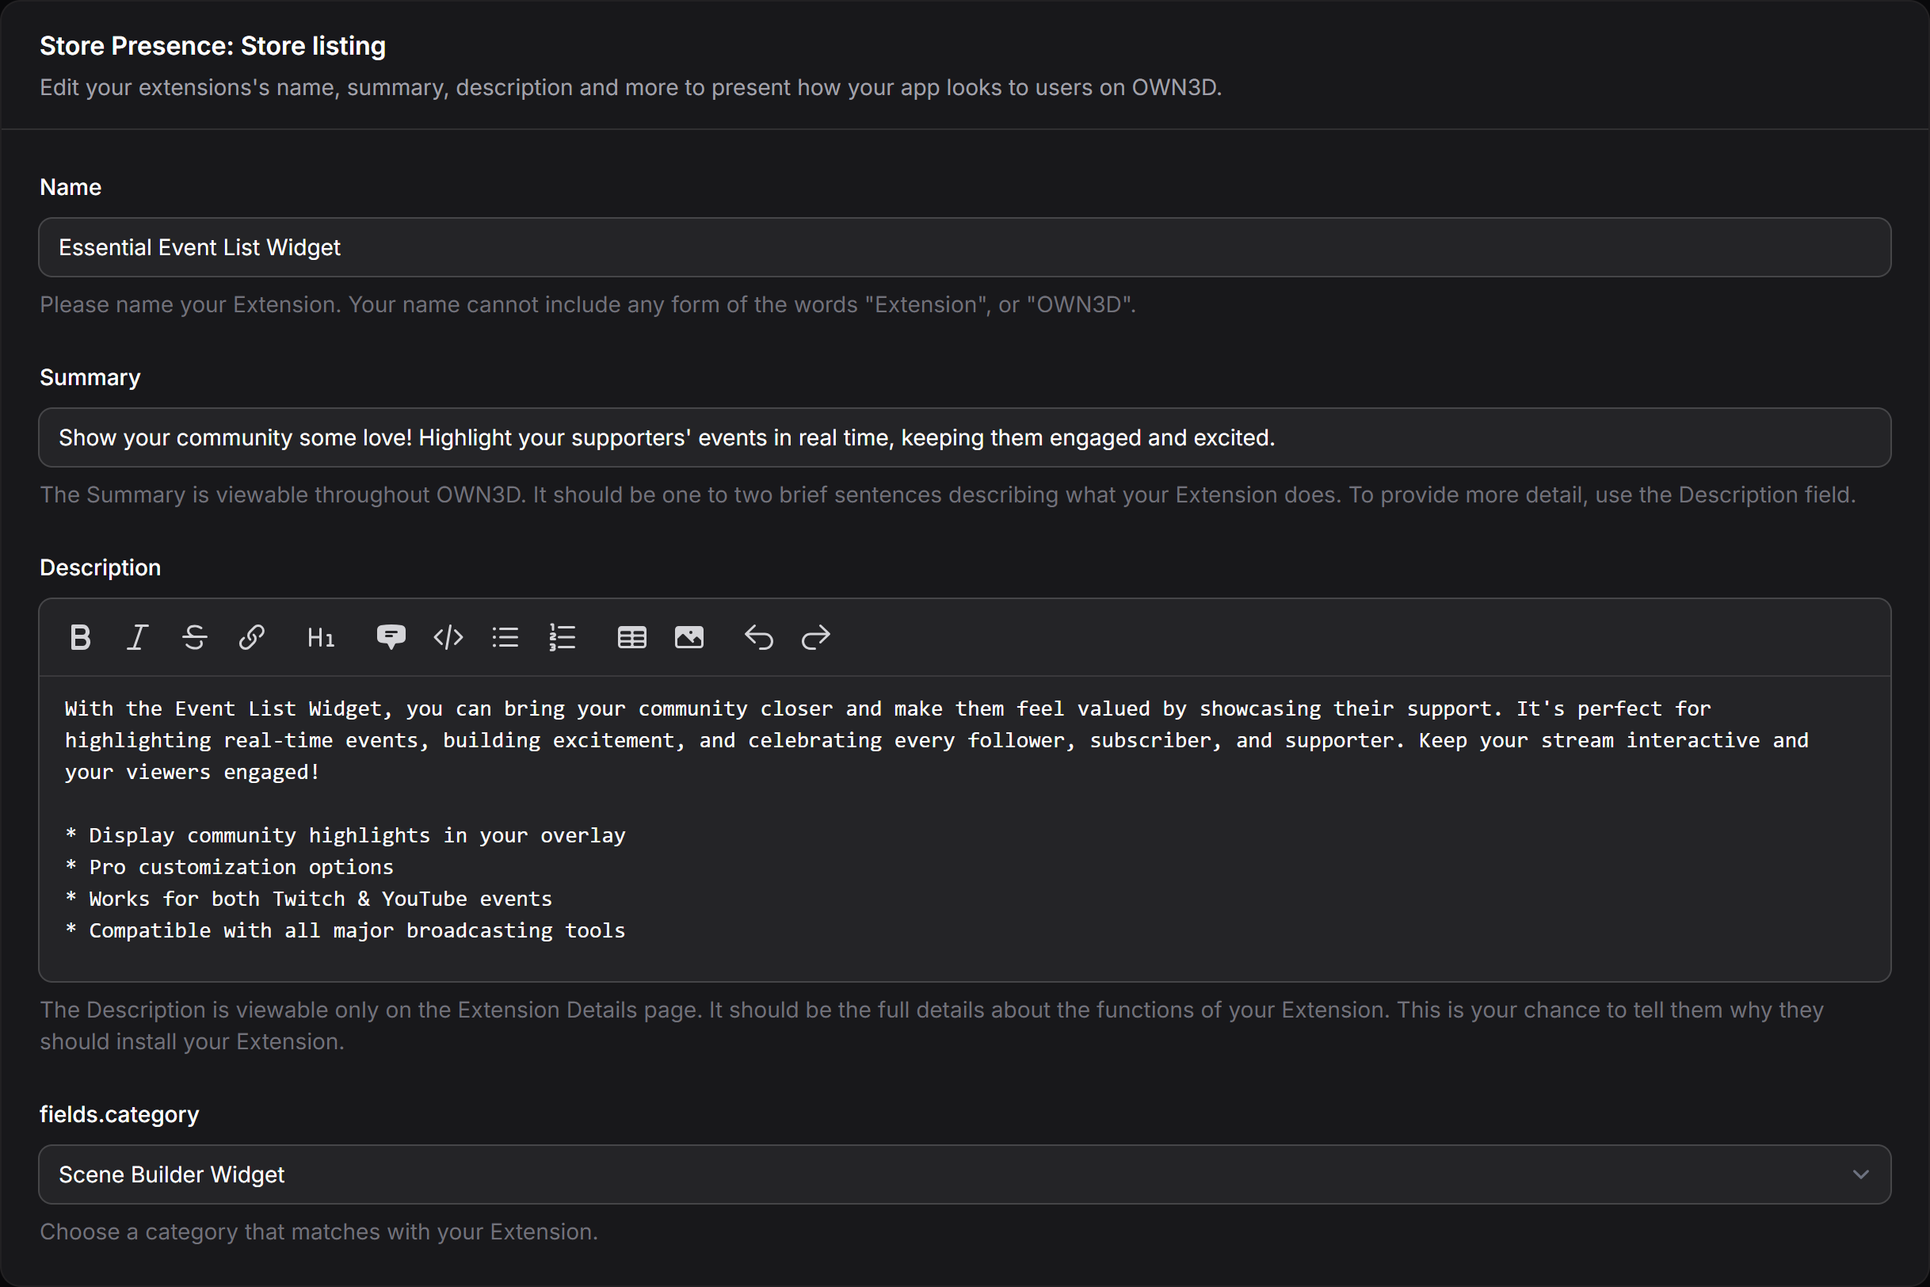This screenshot has width=1930, height=1287.
Task: Redo the last undone change
Action: [x=816, y=637]
